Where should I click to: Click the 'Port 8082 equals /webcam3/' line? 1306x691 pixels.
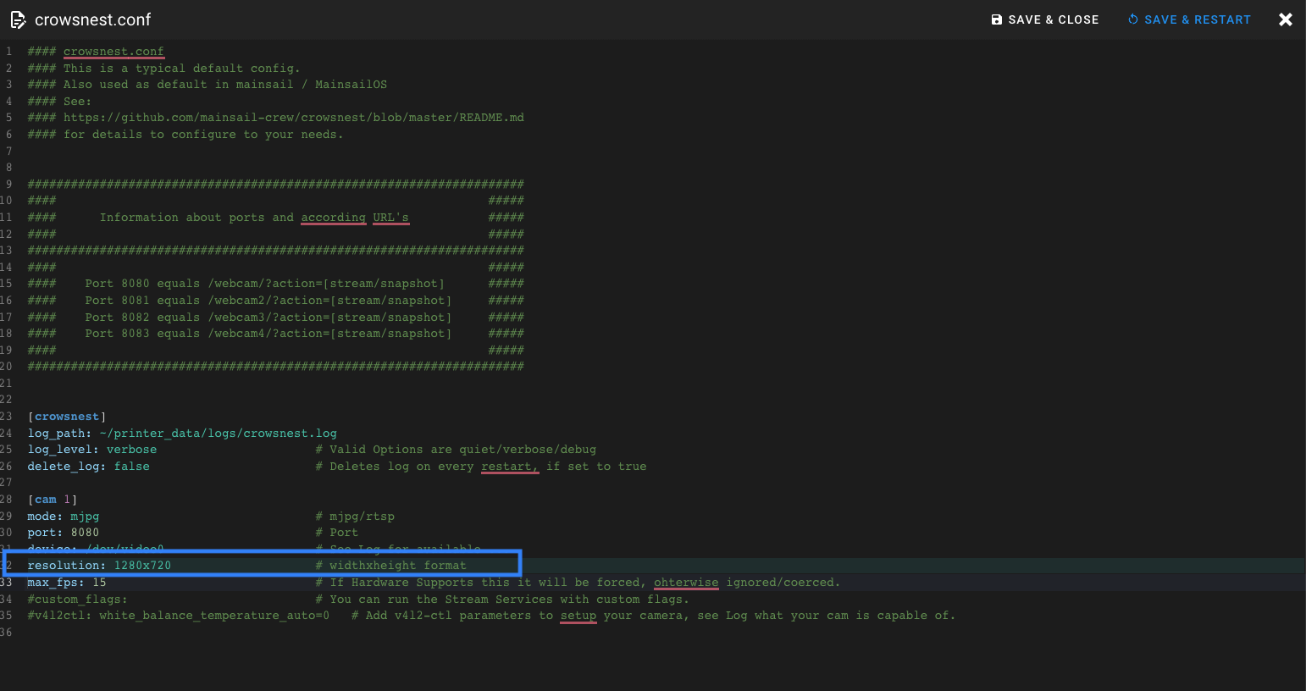[268, 318]
